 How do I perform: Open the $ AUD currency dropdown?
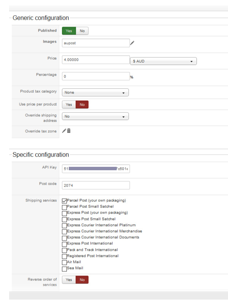pyautogui.click(x=163, y=61)
